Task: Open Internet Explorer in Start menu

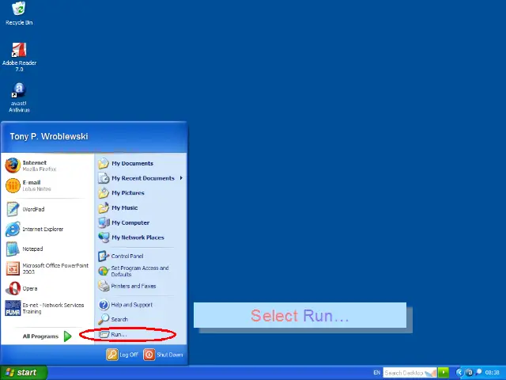Action: pyautogui.click(x=42, y=230)
